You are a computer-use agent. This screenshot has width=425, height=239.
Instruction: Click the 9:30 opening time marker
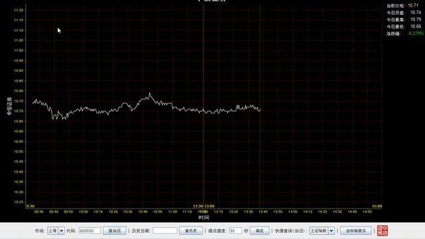pyautogui.click(x=31, y=206)
